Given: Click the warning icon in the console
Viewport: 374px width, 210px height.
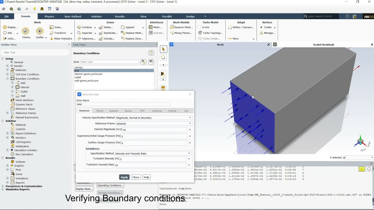Looking at the screenshot, I should [x=362, y=169].
